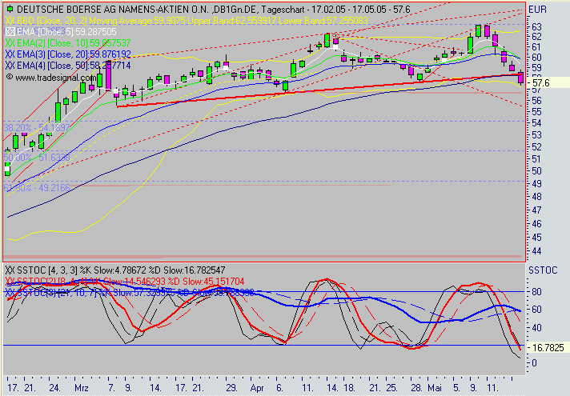Screen dimensions: 570x396
Task: Click the 50 value on the price axis
Action: tap(536, 170)
